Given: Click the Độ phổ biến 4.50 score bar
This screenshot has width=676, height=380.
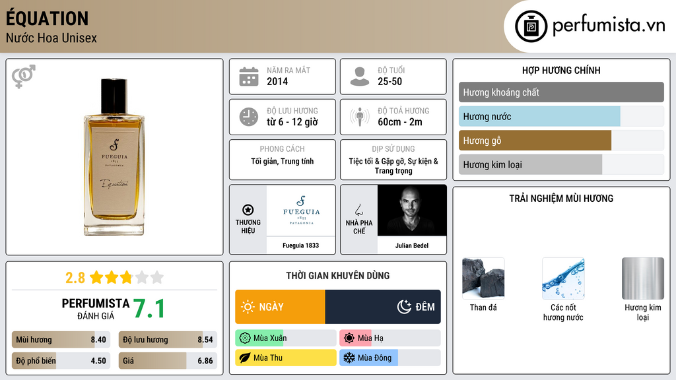Looking at the screenshot, I should tap(61, 361).
